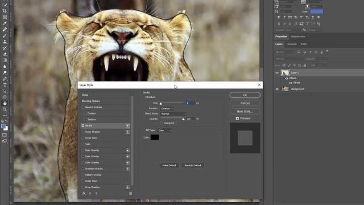
Task: Filter layers by type layers icon
Action: tap(311, 52)
